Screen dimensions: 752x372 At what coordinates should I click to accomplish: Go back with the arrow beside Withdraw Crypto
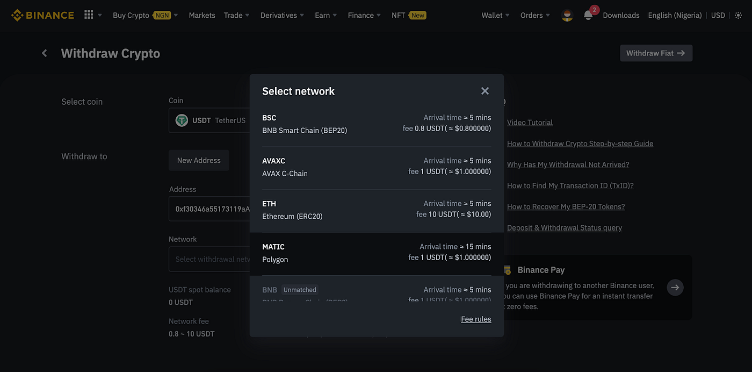pyautogui.click(x=45, y=53)
